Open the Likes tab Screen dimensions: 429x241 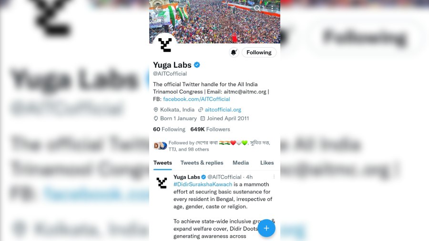click(267, 163)
